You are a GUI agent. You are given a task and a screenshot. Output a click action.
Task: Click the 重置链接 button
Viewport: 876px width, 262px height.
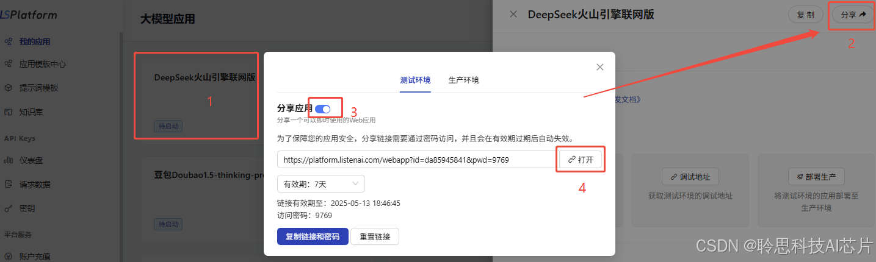(375, 236)
